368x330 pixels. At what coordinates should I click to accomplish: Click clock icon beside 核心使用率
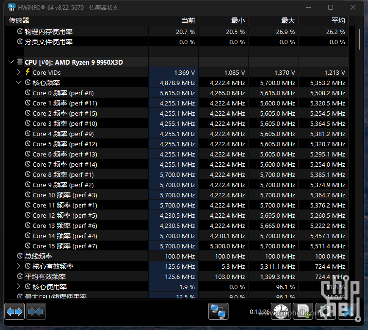tap(28, 286)
